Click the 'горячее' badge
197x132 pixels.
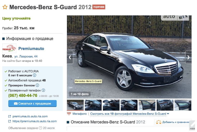coord(99,7)
